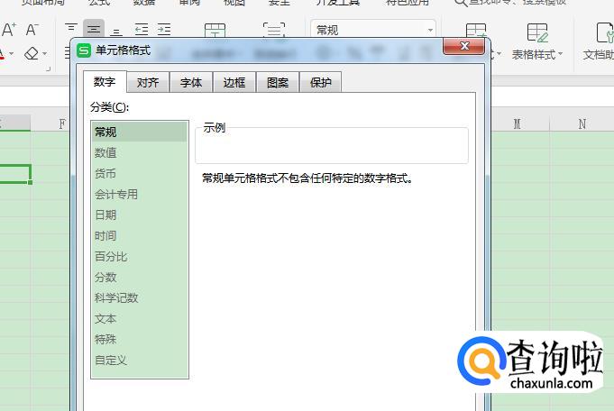Click column header N

click(582, 123)
